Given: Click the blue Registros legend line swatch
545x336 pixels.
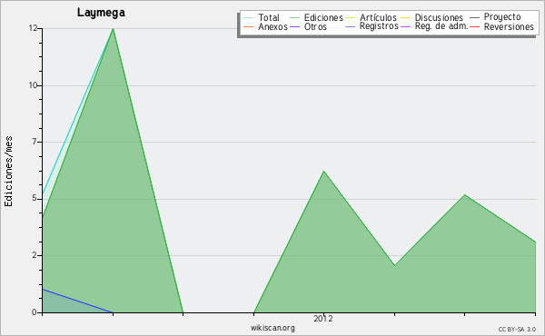Looking at the screenshot, I should click(350, 26).
